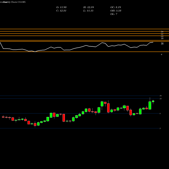The height and width of the screenshot is (169, 169).
Task: Click the last small green candlestick
Action: pos(153,101)
